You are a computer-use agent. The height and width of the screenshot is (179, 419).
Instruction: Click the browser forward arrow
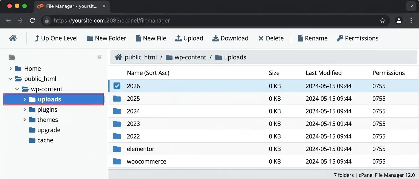(x=20, y=21)
